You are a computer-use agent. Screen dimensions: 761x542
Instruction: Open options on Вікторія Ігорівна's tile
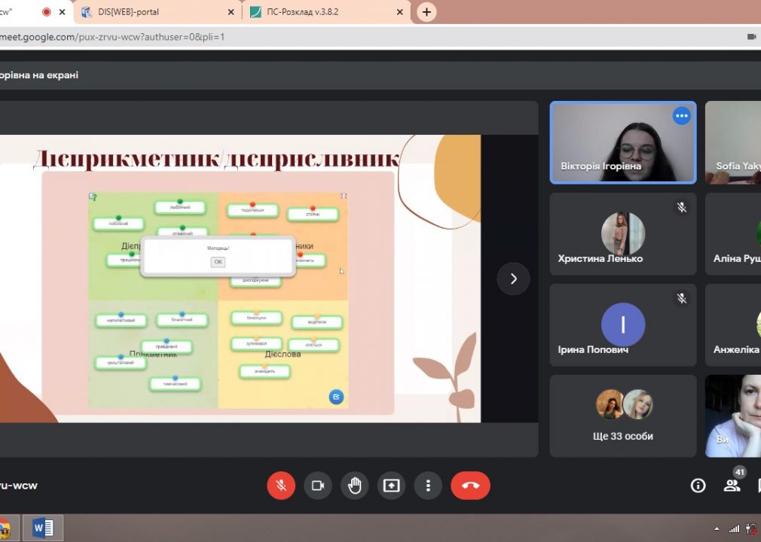coord(681,116)
